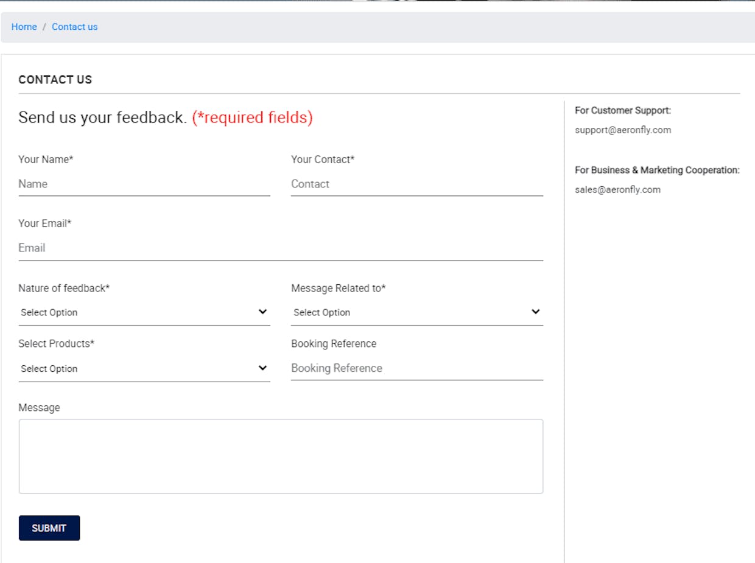Focus the Your Contact input field
This screenshot has width=755, height=563.
click(x=417, y=184)
